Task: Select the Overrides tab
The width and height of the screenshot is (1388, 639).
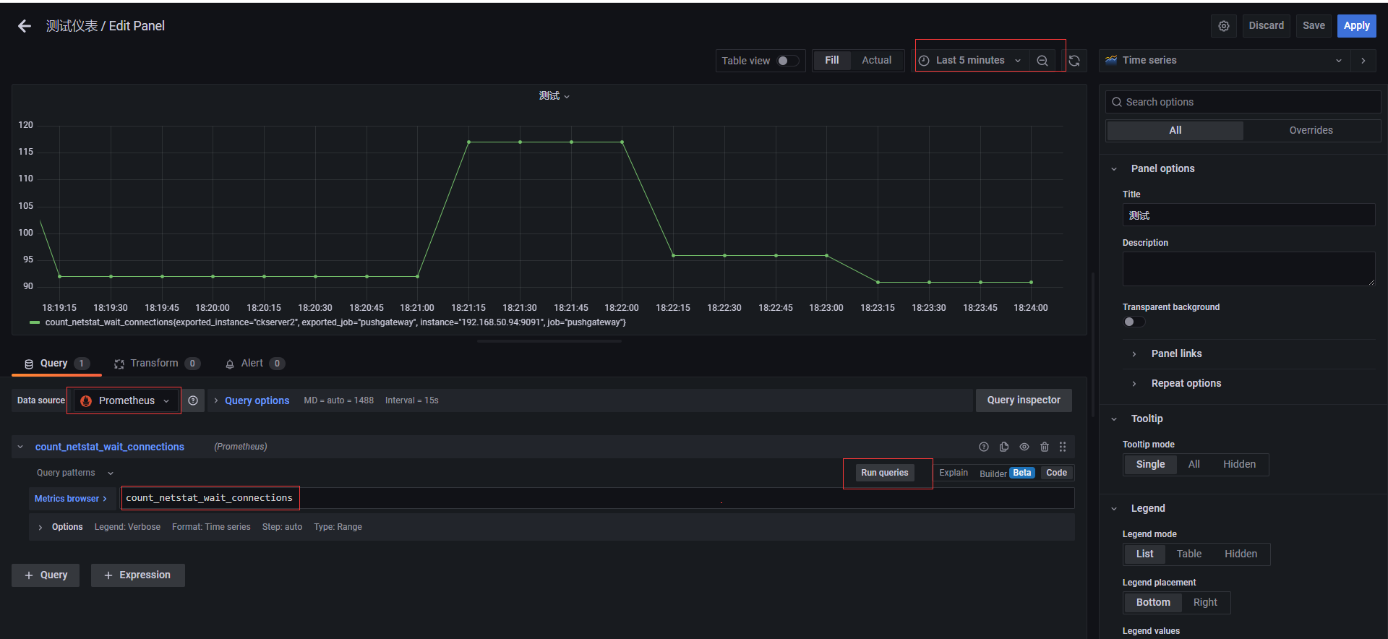Action: (1311, 130)
